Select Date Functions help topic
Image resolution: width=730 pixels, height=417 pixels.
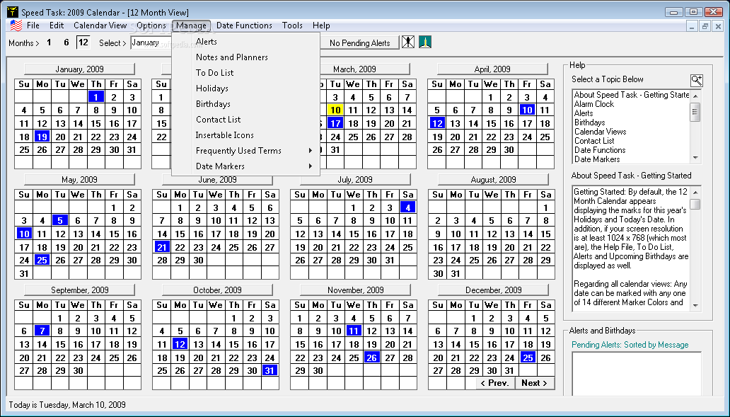pyautogui.click(x=600, y=150)
